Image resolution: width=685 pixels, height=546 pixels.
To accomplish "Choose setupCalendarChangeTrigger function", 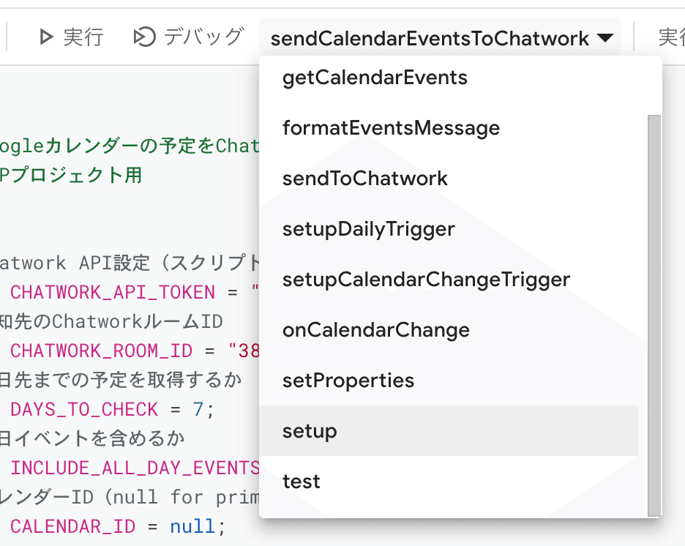I will (x=426, y=279).
